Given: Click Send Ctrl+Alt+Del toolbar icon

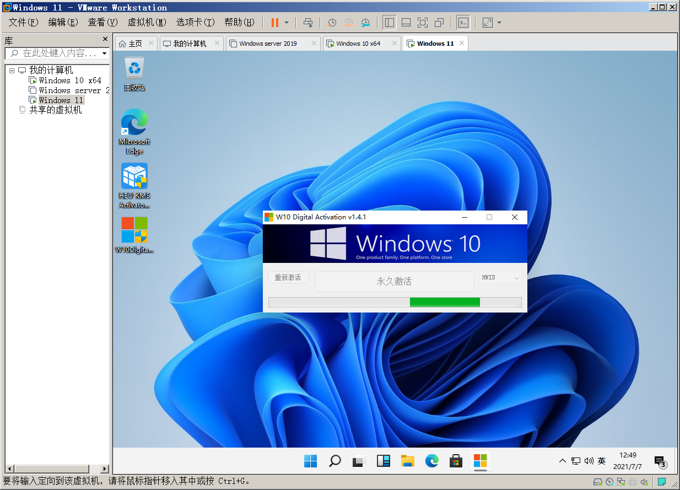Looking at the screenshot, I should coord(309,23).
